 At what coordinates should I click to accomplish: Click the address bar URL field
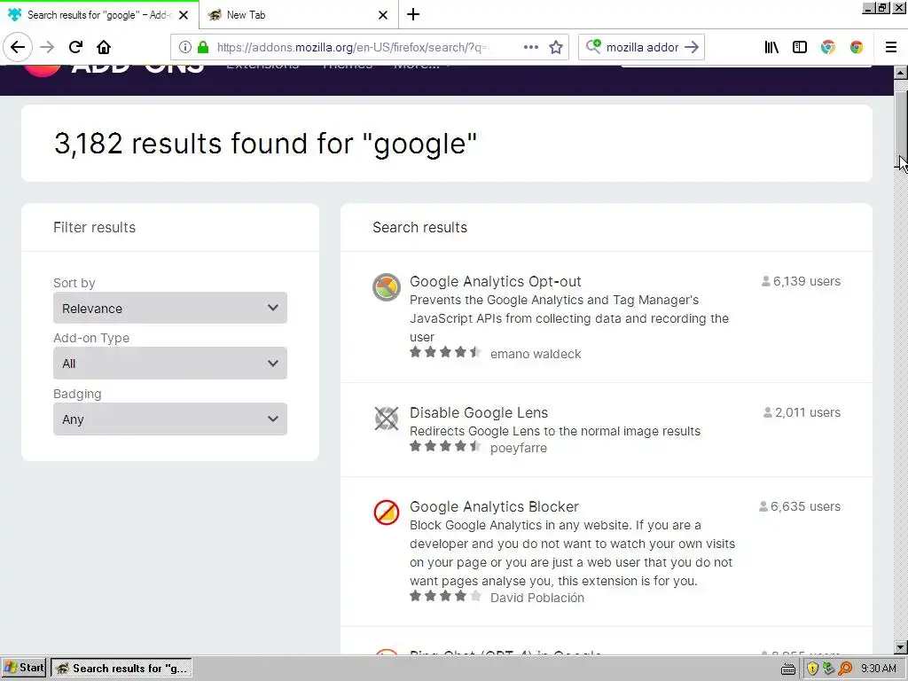coord(353,47)
